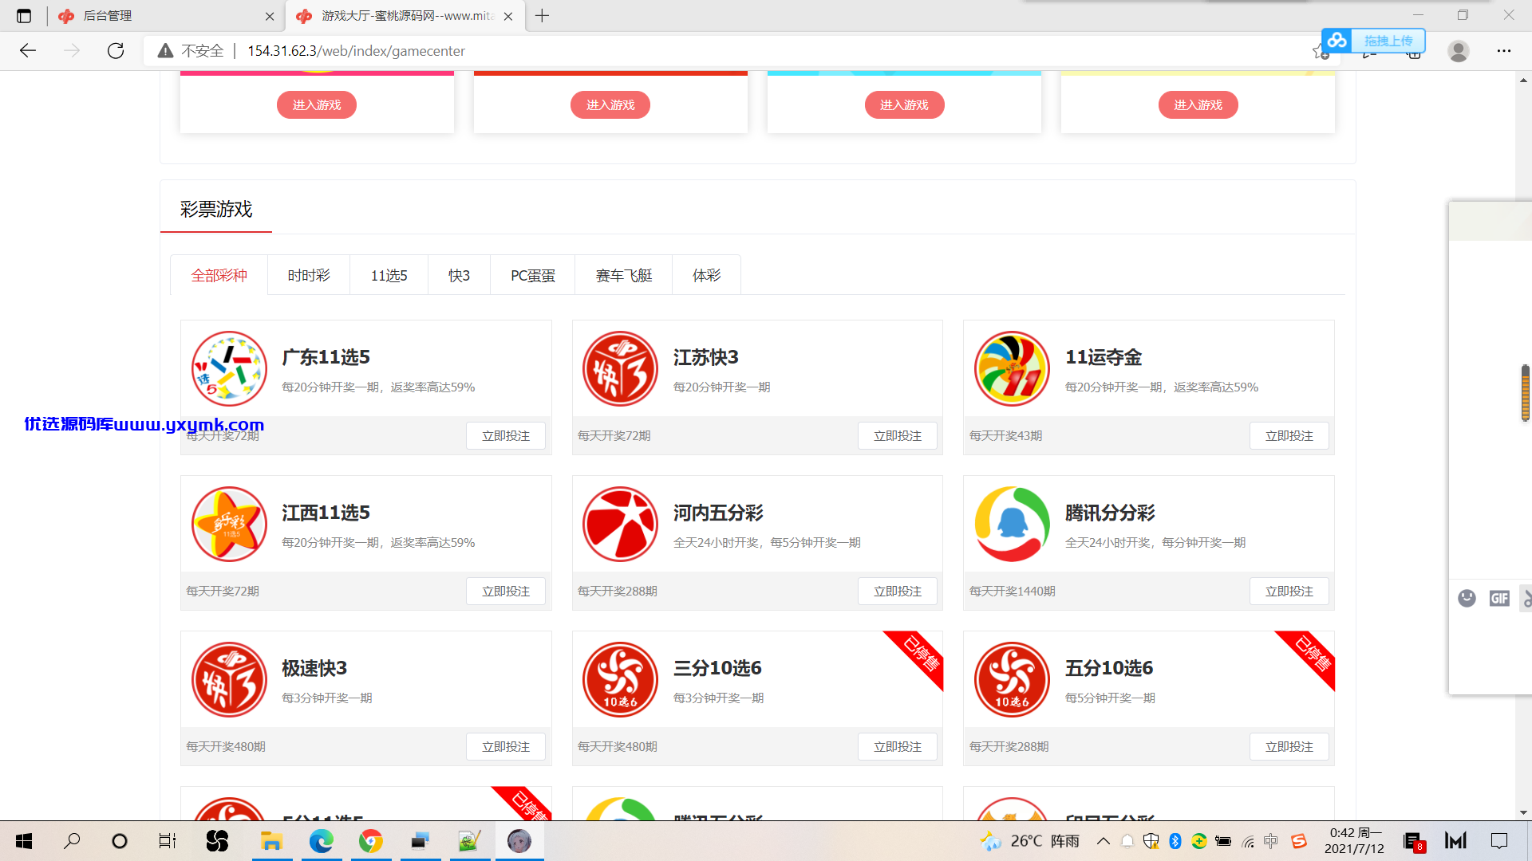This screenshot has width=1532, height=861.
Task: Click the 每天开奖1440期 text
Action: (x=1013, y=592)
